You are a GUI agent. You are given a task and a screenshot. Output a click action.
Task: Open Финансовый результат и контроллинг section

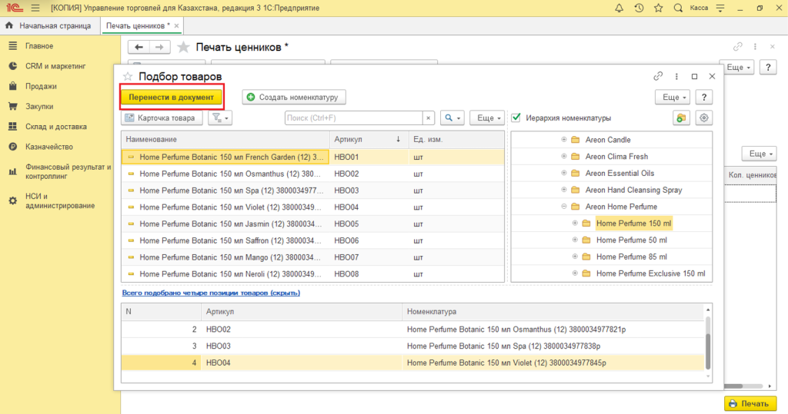68,171
